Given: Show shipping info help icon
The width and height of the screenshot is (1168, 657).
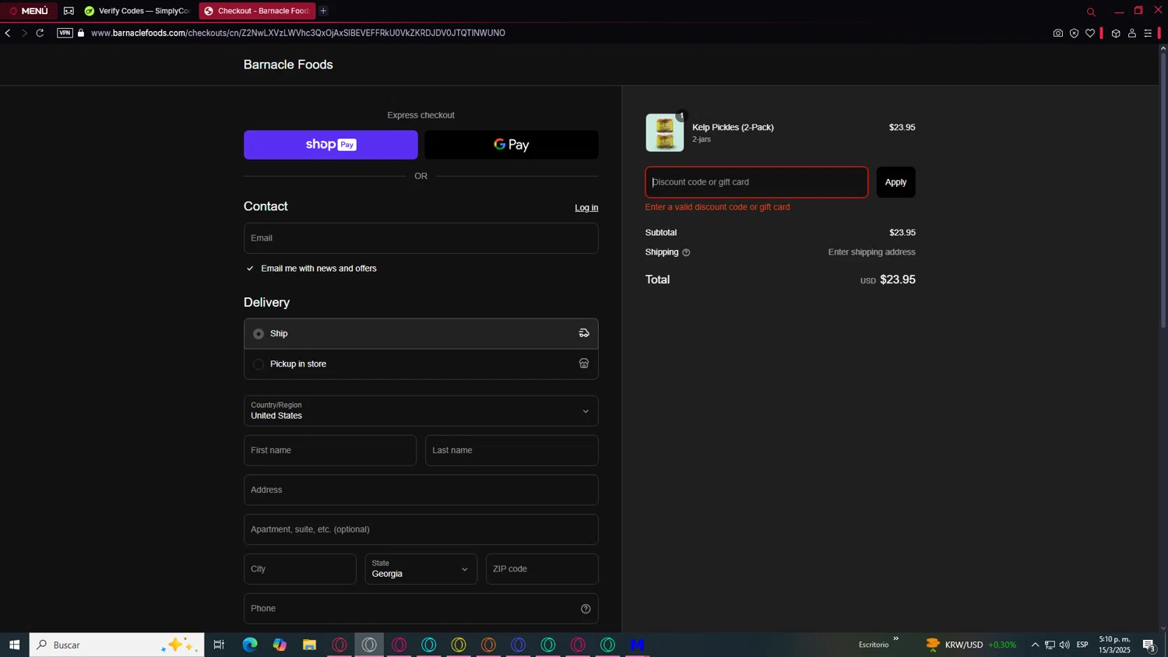Looking at the screenshot, I should pos(686,252).
